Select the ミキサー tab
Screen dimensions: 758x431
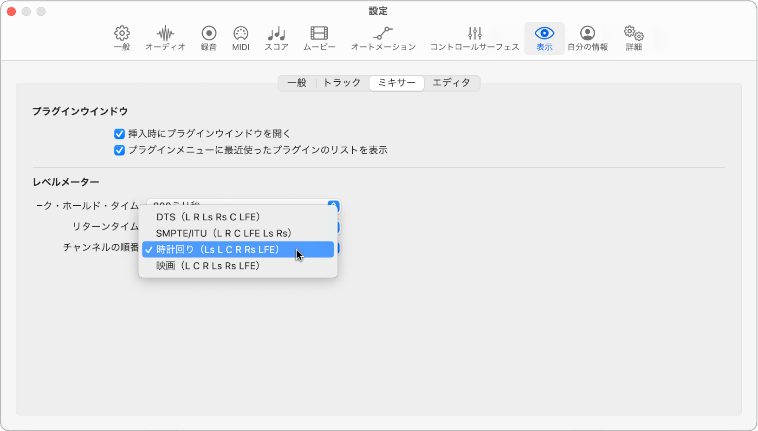(x=396, y=83)
